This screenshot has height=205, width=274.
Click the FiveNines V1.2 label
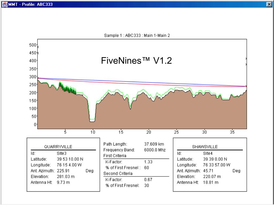point(136,61)
